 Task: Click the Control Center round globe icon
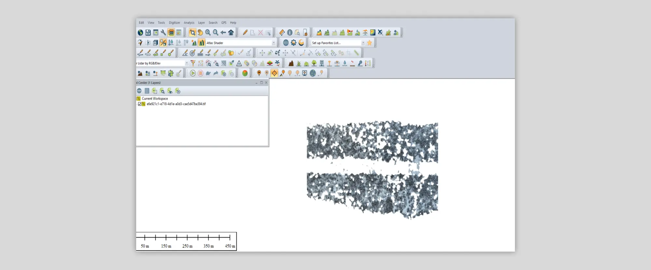139,91
